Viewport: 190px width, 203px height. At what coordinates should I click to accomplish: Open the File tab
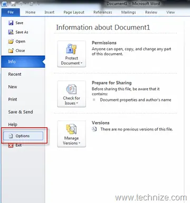[11, 12]
